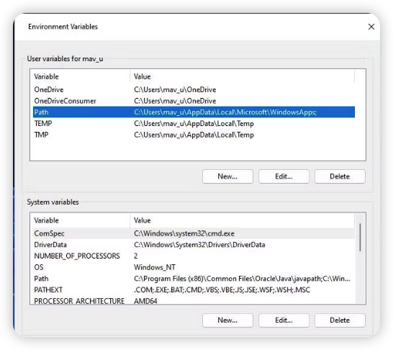The height and width of the screenshot is (350, 393).
Task: Select the OS system variable row
Action: coord(194,267)
